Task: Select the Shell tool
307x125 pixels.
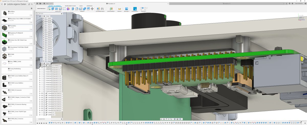Action: [80, 9]
